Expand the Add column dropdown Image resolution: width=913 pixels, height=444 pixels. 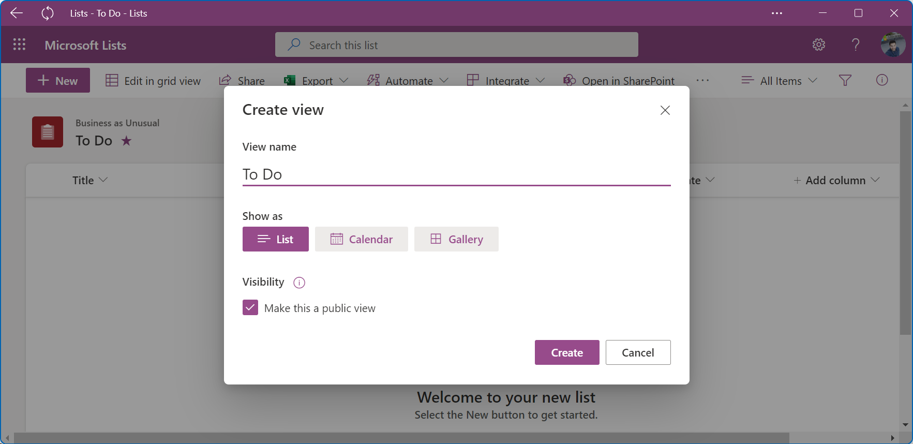[x=836, y=180]
